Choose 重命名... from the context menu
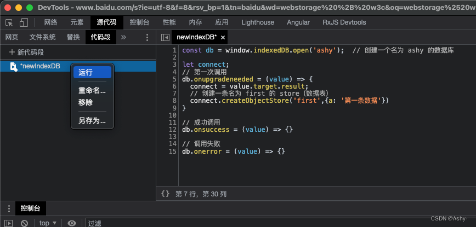 [x=92, y=90]
